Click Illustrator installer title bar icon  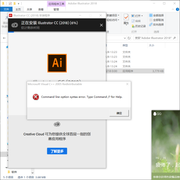(10, 16)
